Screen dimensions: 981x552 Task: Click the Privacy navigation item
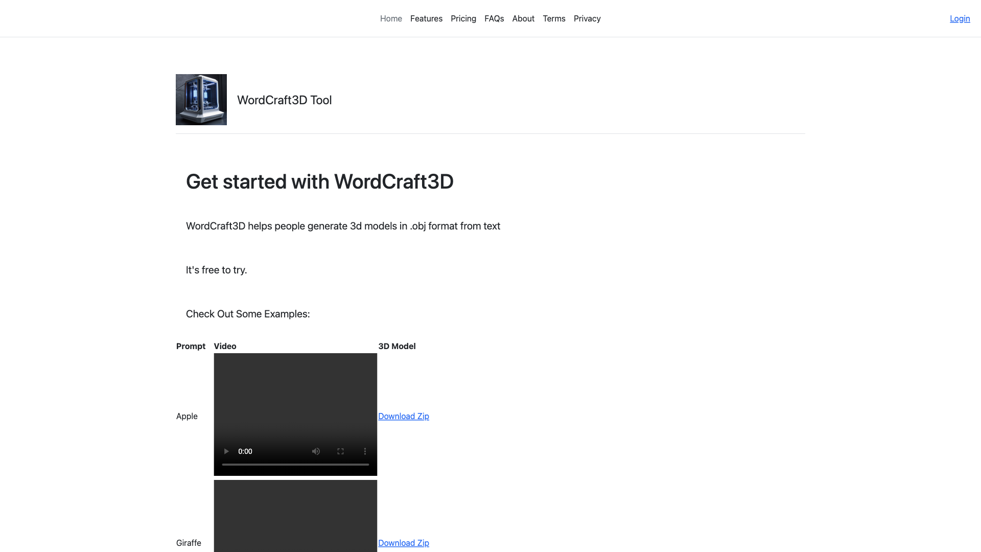click(x=587, y=18)
